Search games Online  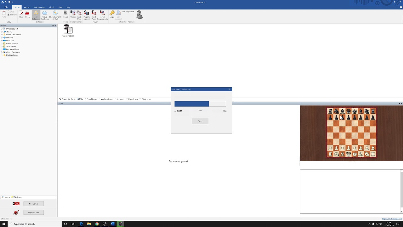click(73, 15)
